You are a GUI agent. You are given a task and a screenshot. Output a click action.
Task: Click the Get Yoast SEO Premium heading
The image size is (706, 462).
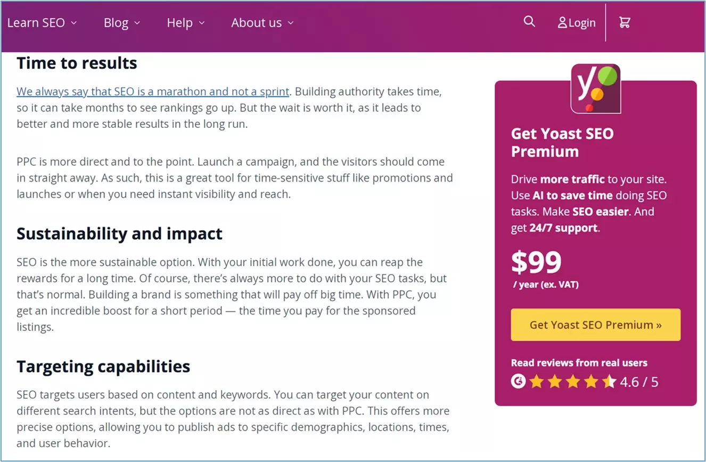(x=562, y=142)
